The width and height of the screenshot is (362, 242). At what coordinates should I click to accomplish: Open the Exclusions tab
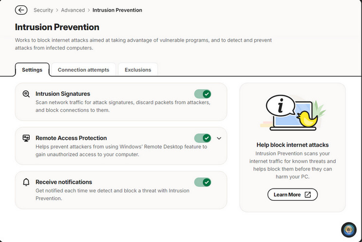(x=138, y=70)
